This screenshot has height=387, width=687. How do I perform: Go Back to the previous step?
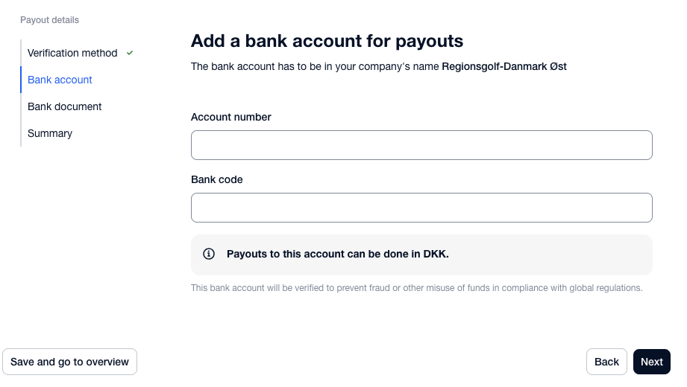click(x=606, y=362)
